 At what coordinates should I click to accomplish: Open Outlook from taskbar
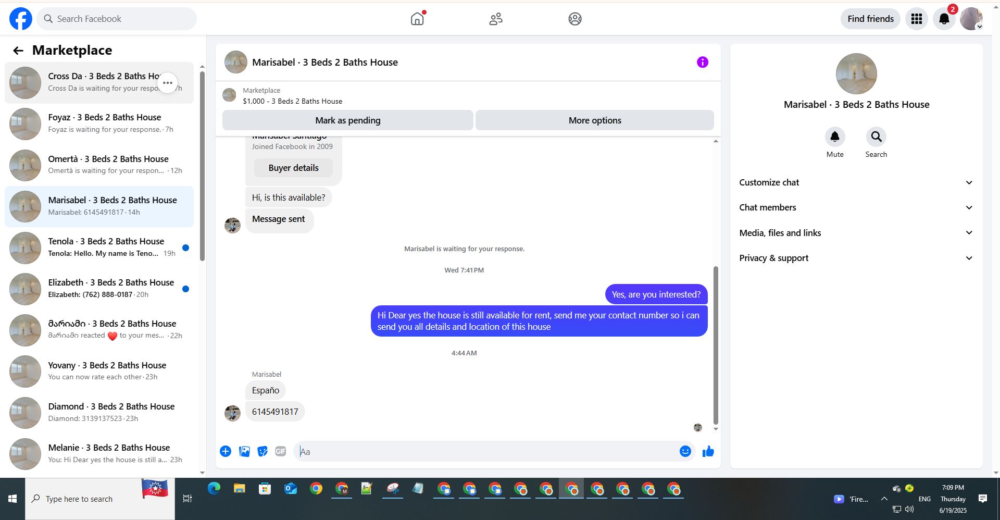[x=291, y=489]
